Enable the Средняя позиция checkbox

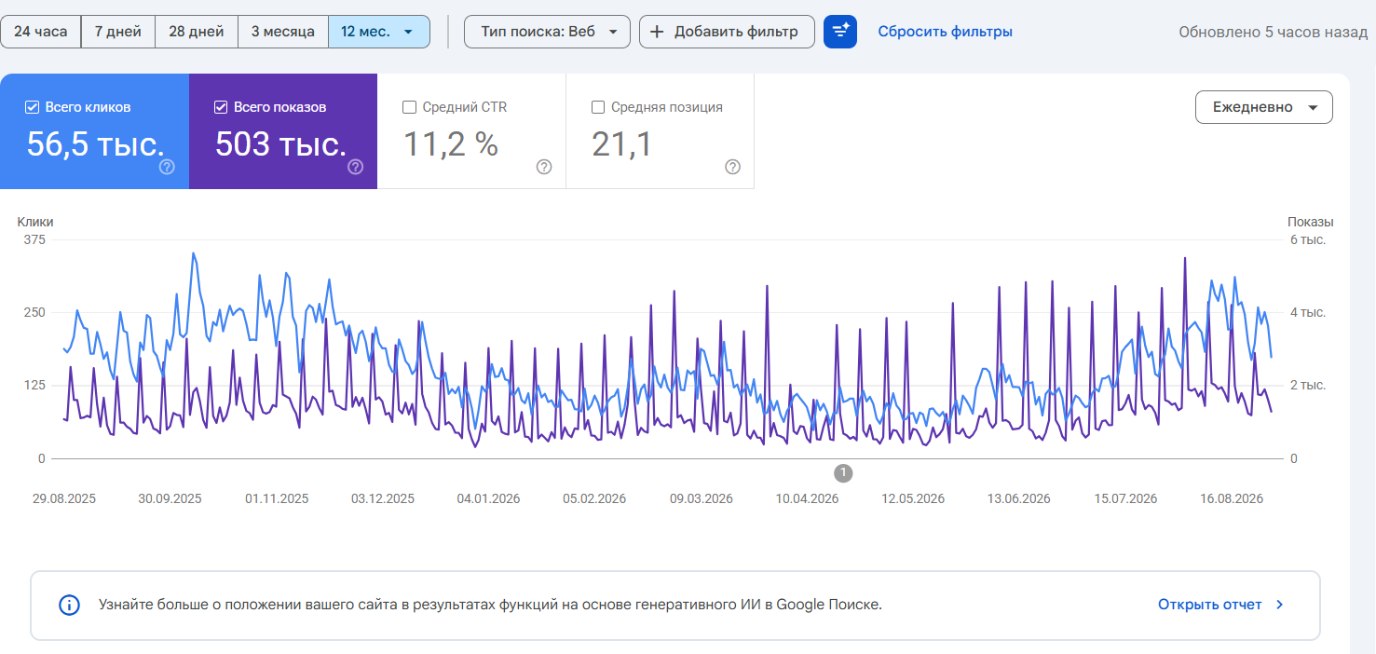coord(598,107)
